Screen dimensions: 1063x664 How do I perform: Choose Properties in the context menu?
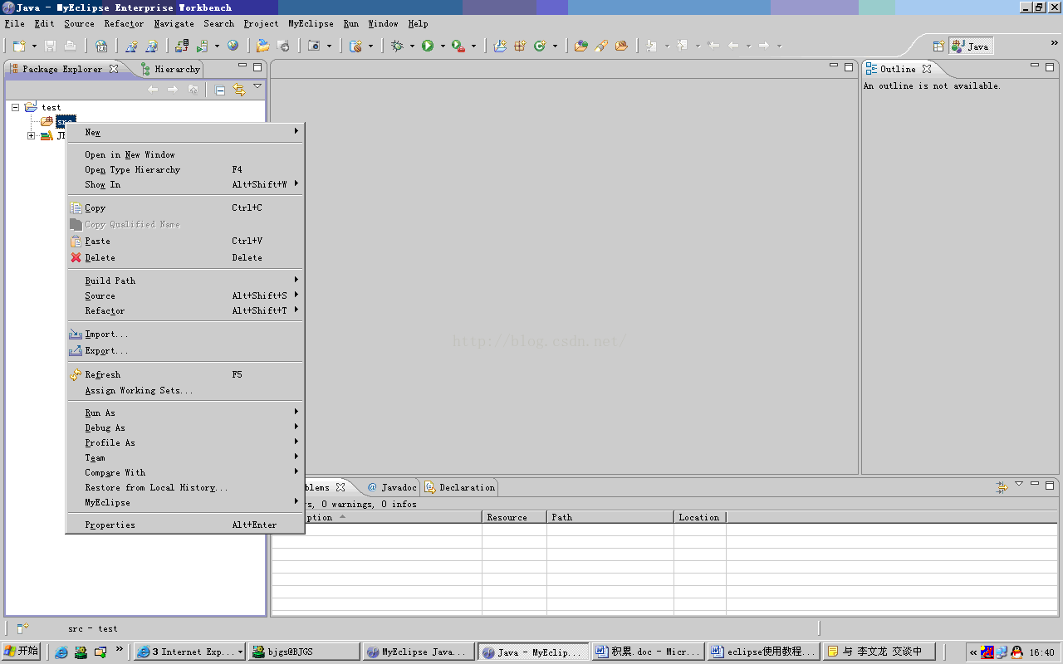point(185,525)
